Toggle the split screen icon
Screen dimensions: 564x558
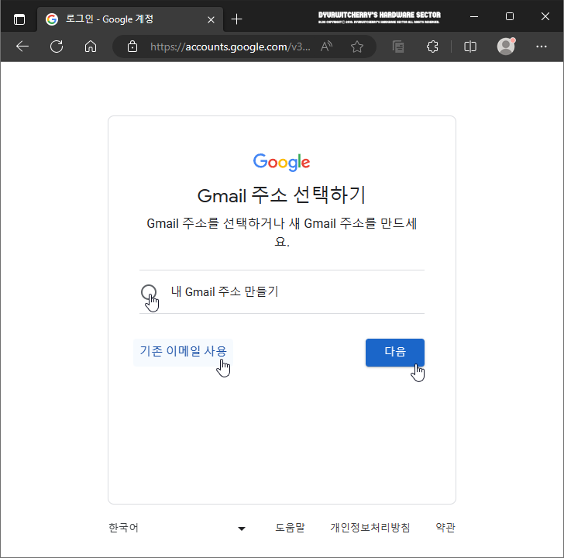tap(470, 46)
